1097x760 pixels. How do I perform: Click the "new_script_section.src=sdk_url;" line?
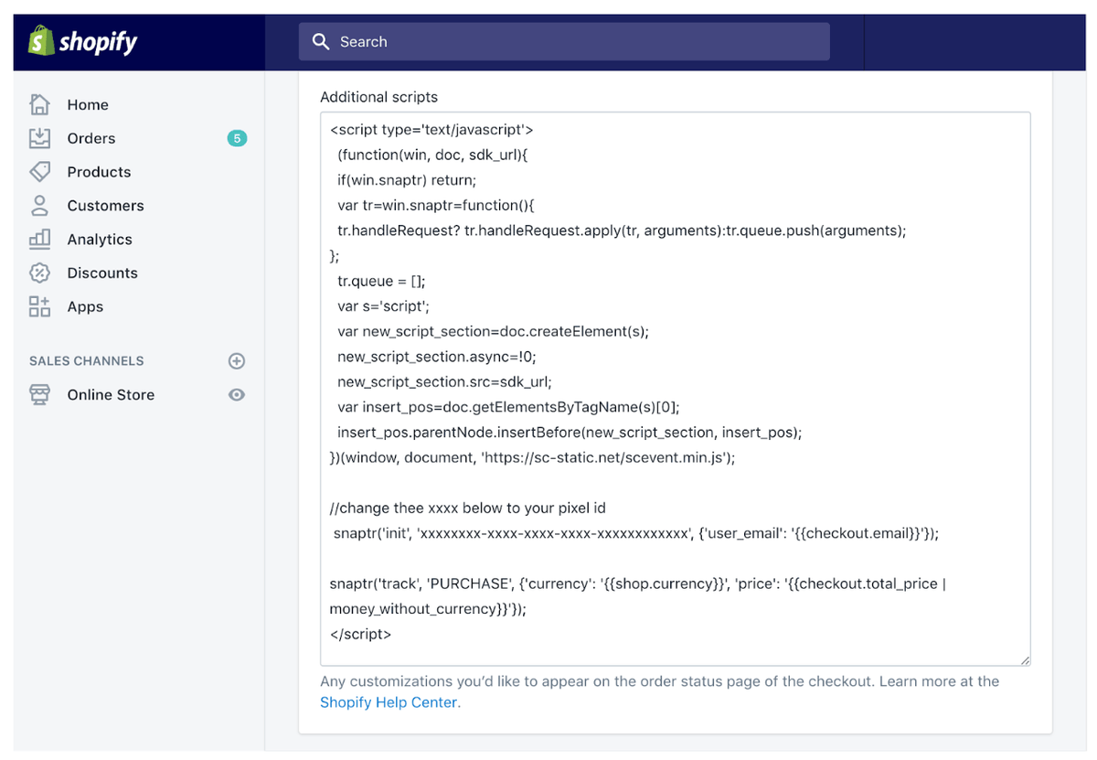coord(444,381)
